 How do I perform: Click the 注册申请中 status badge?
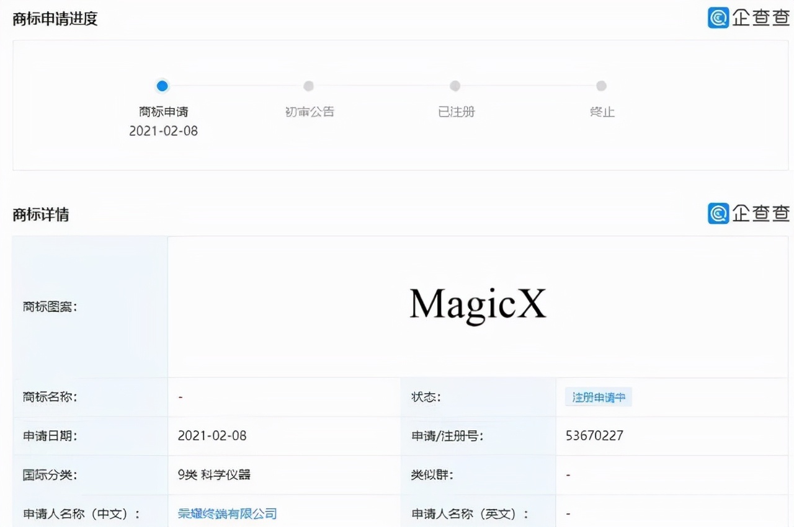click(598, 397)
